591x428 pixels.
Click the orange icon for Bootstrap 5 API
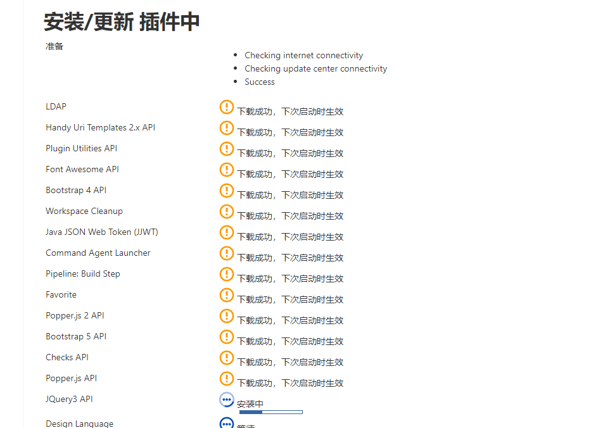(x=227, y=337)
